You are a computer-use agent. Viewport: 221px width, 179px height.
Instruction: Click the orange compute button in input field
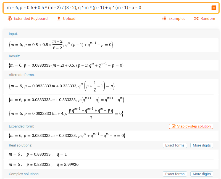click(x=214, y=8)
